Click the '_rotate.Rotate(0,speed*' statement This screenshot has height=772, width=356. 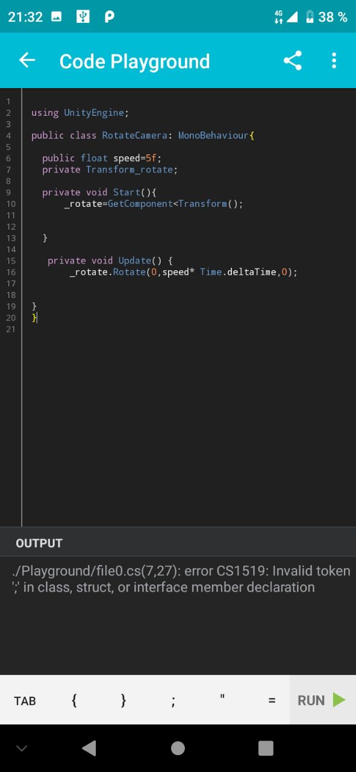[x=184, y=272]
